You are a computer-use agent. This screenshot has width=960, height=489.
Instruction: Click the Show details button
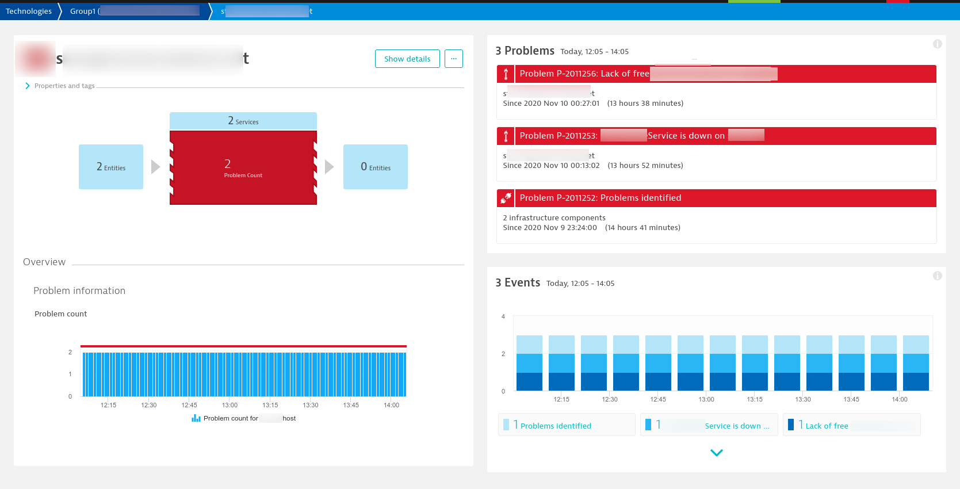tap(407, 59)
